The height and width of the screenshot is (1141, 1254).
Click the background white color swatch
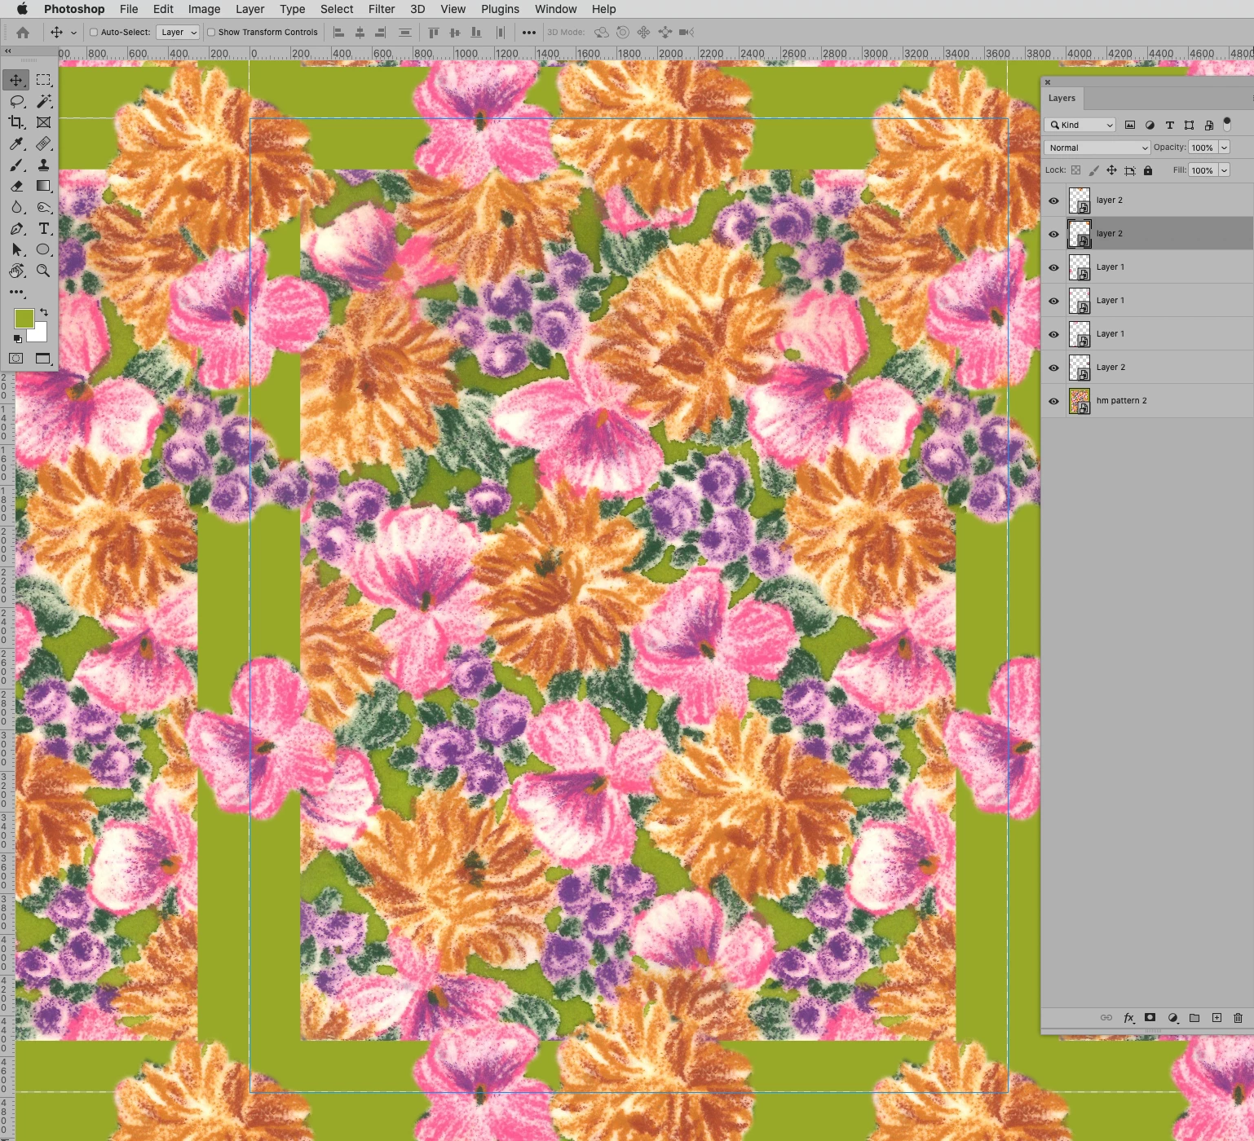click(x=39, y=333)
